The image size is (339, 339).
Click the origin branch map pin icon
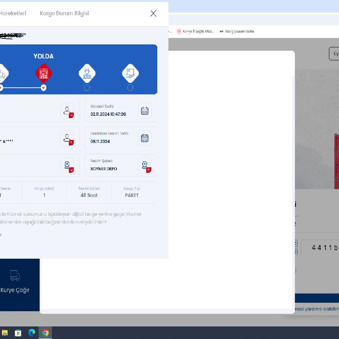coord(68,166)
